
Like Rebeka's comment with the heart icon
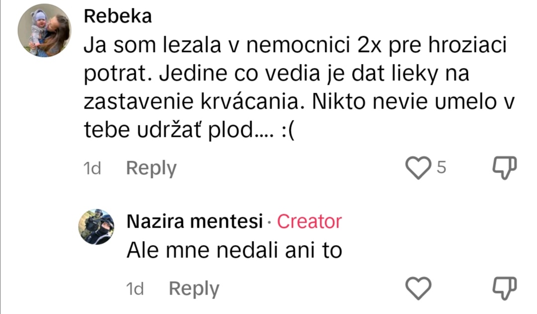(419, 168)
